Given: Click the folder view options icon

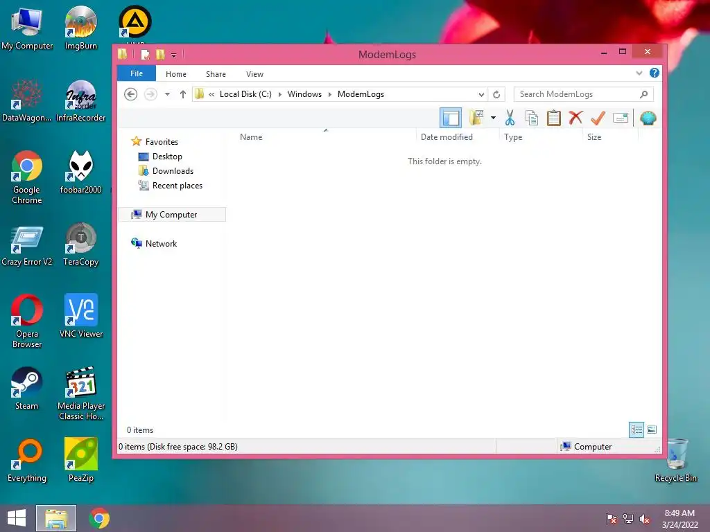Looking at the screenshot, I should 476,118.
